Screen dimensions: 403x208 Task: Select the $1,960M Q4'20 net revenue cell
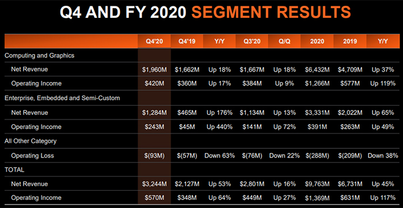coord(154,70)
